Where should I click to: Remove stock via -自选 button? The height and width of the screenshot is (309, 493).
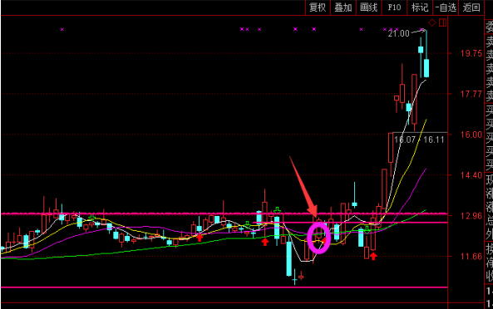click(446, 7)
